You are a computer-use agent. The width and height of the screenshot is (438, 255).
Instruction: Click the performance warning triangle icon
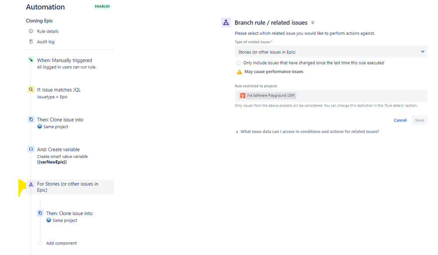[239, 72]
